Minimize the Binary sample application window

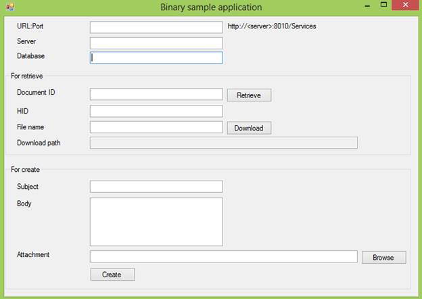[x=368, y=5]
